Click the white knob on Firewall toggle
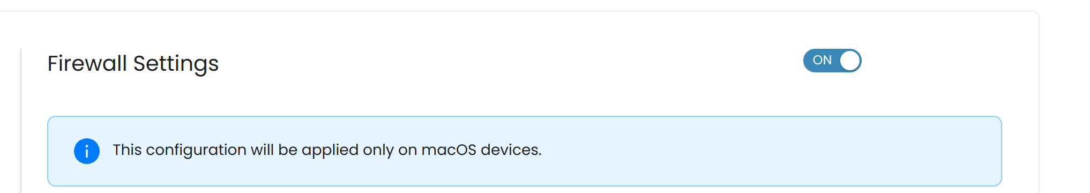 [x=849, y=61]
